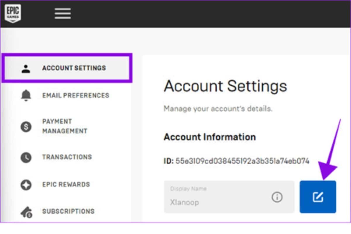This screenshot has height=234, width=351.
Task: View Transactions page
Action: pyautogui.click(x=67, y=157)
